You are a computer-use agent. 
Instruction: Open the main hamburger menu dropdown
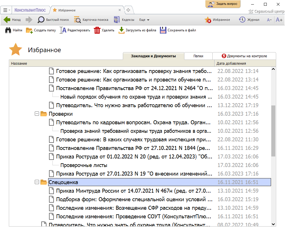click(7, 10)
